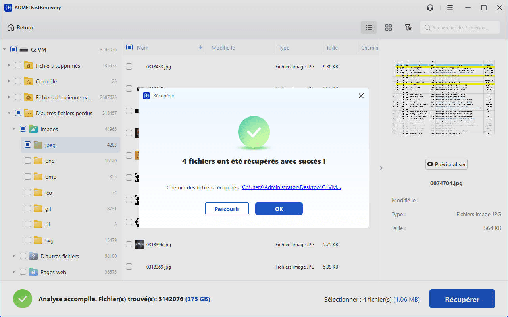Toggle the Images checkbox
Screen dimensions: 508x317
(x=23, y=129)
